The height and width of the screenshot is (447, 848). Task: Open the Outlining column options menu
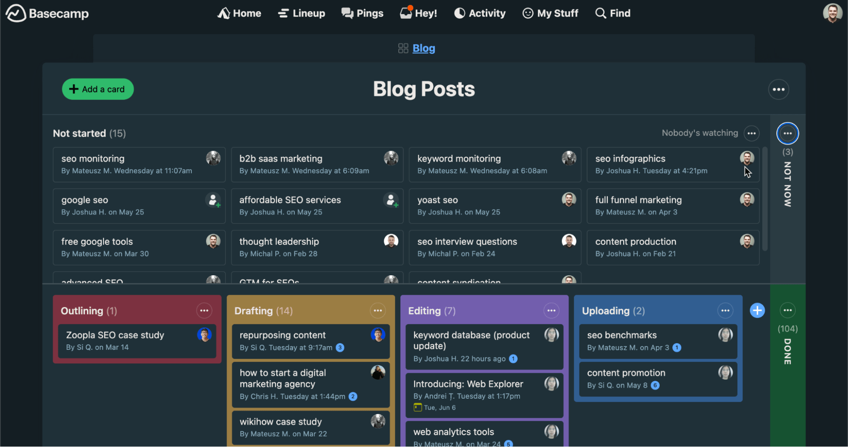pos(204,311)
